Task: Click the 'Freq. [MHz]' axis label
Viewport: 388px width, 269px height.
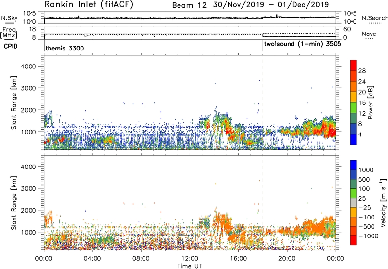Action: (x=9, y=33)
